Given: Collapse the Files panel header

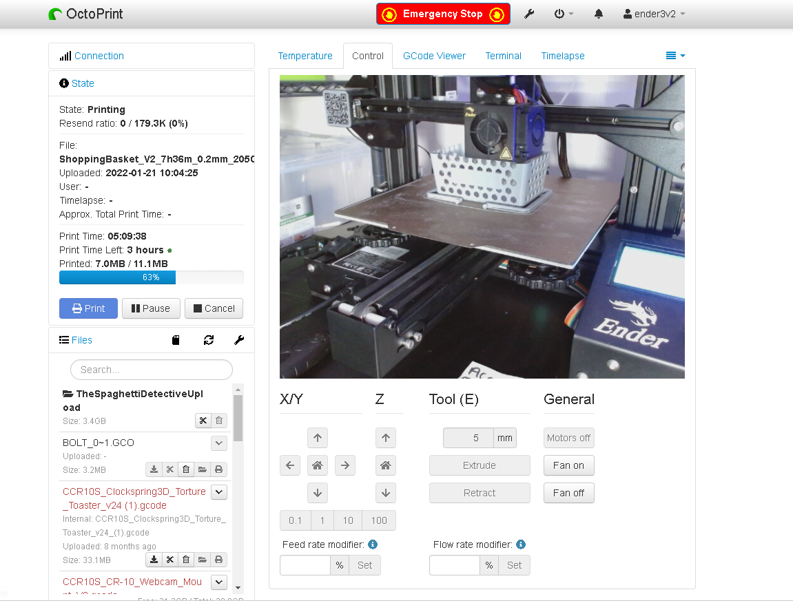Looking at the screenshot, I should coord(82,340).
